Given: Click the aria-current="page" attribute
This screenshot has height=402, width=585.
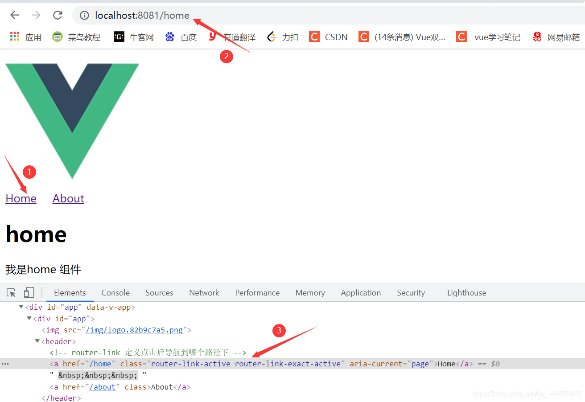Looking at the screenshot, I should [392, 364].
